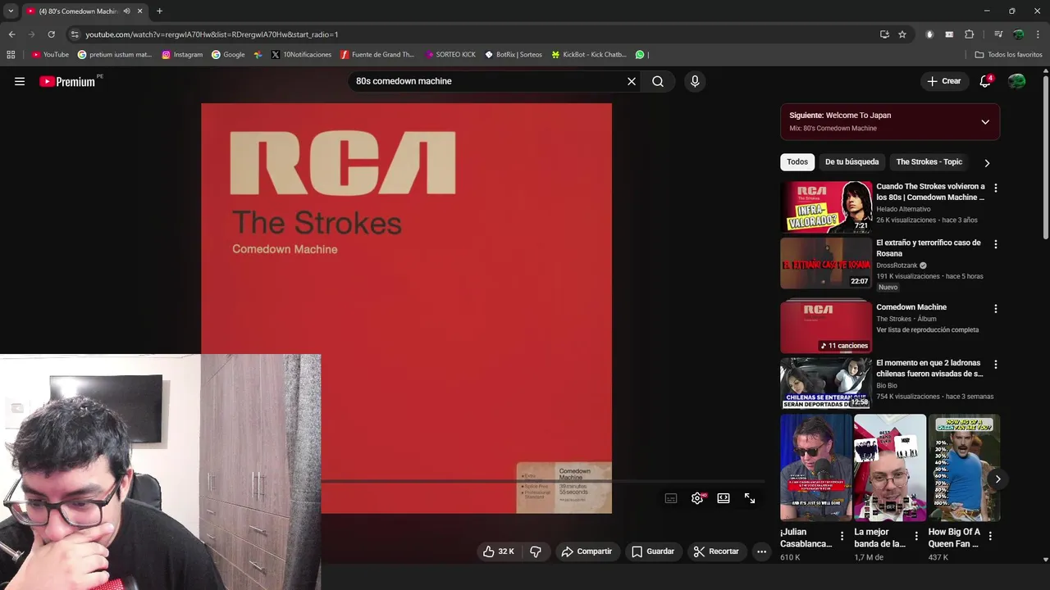
Task: Open the player settings gear
Action: pos(697,498)
